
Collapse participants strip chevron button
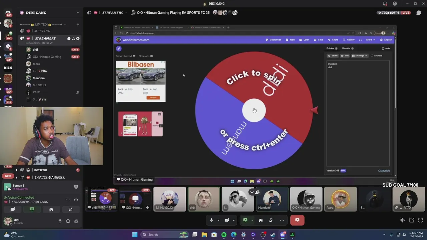(252, 192)
